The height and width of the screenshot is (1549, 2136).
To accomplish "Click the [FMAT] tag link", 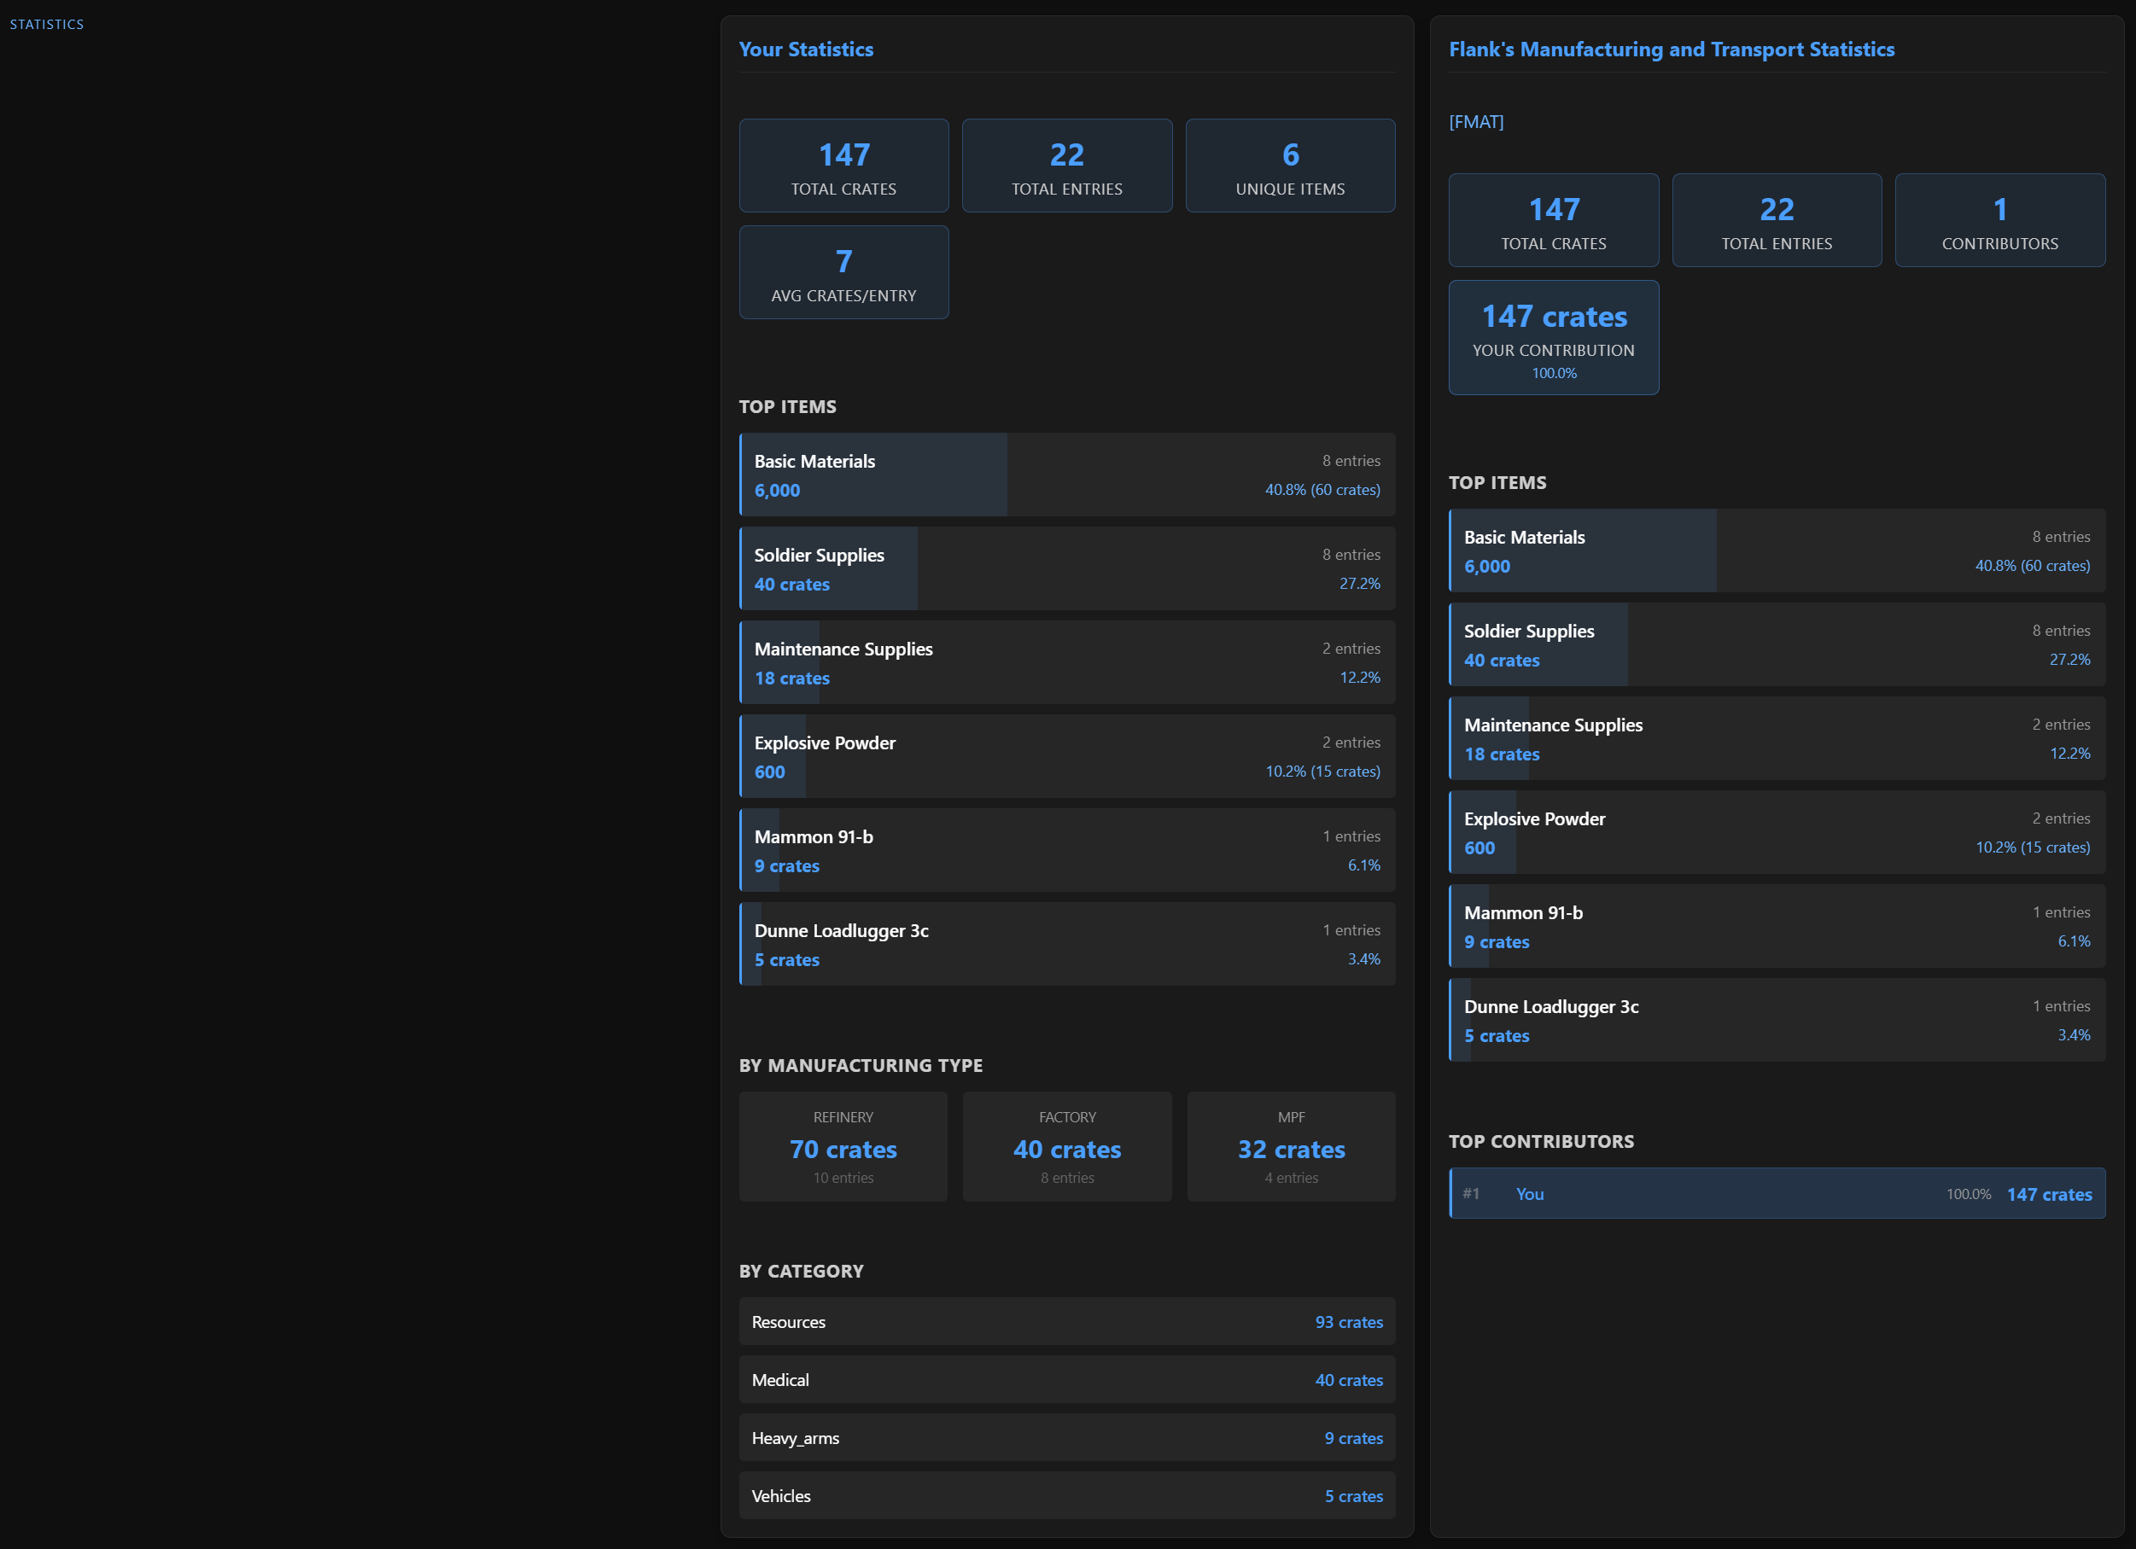I will pos(1476,121).
